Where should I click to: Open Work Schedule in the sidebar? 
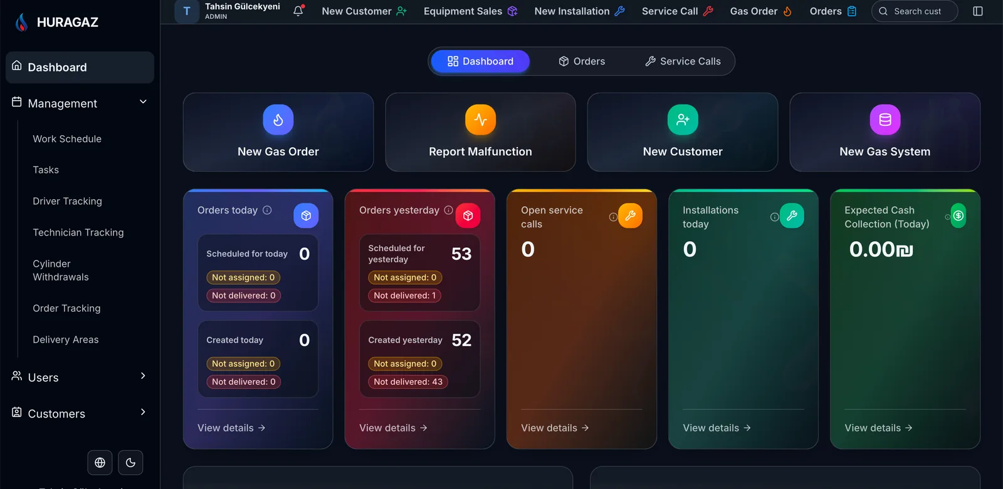(67, 139)
